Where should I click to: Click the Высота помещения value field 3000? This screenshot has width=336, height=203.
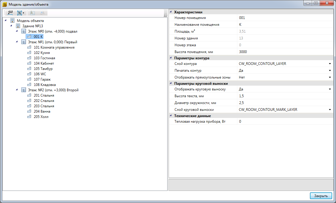[x=285, y=52]
